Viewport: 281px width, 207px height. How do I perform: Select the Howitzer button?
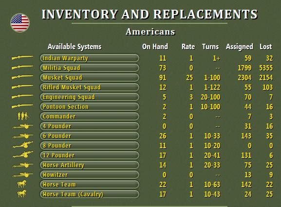click(90, 175)
